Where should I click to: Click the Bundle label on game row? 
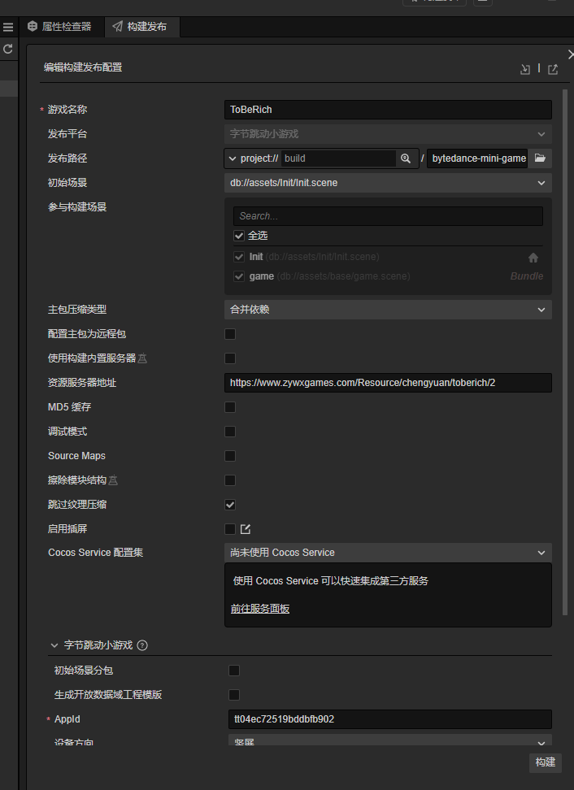coord(527,276)
